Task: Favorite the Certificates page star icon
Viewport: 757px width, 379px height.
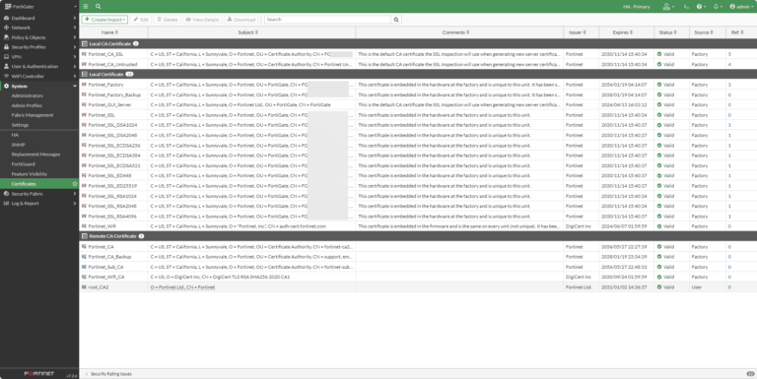Action: (x=74, y=184)
